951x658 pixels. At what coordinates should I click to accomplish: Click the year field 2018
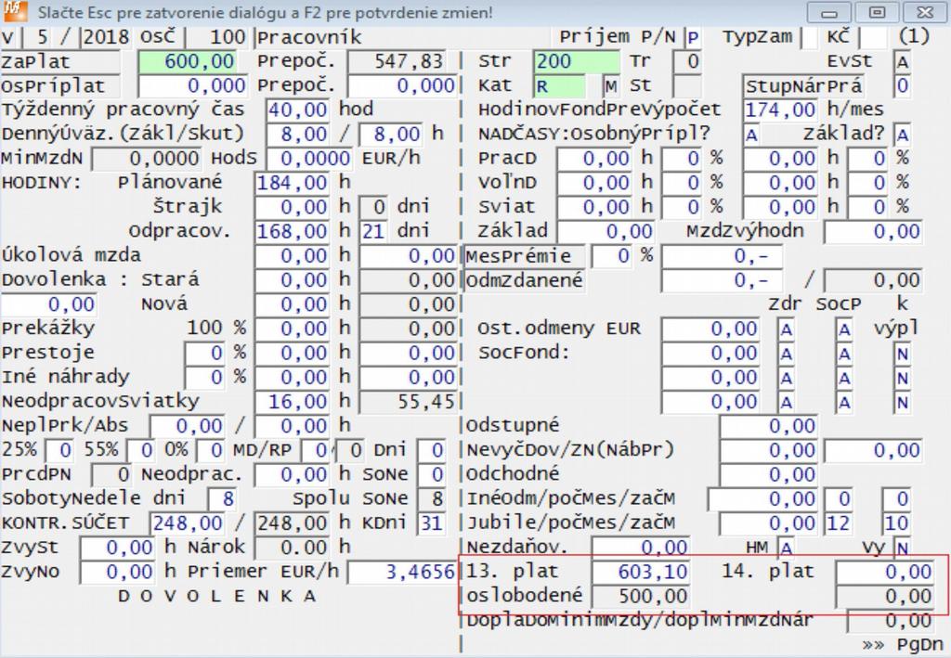pyautogui.click(x=106, y=37)
